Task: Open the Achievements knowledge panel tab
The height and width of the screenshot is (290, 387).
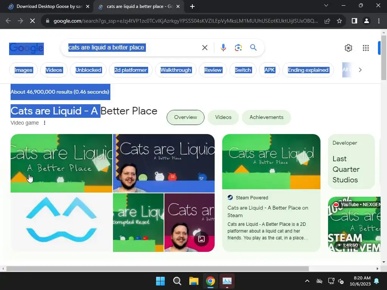Action: point(266,117)
